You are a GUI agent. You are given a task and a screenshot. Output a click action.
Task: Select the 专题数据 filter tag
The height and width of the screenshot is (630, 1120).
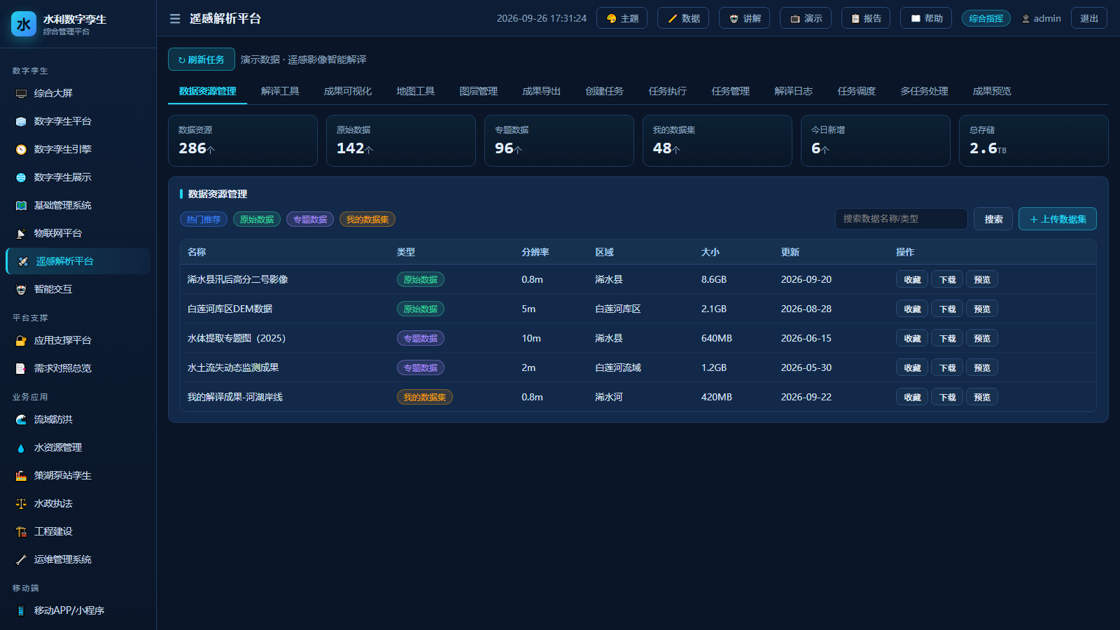click(x=310, y=219)
